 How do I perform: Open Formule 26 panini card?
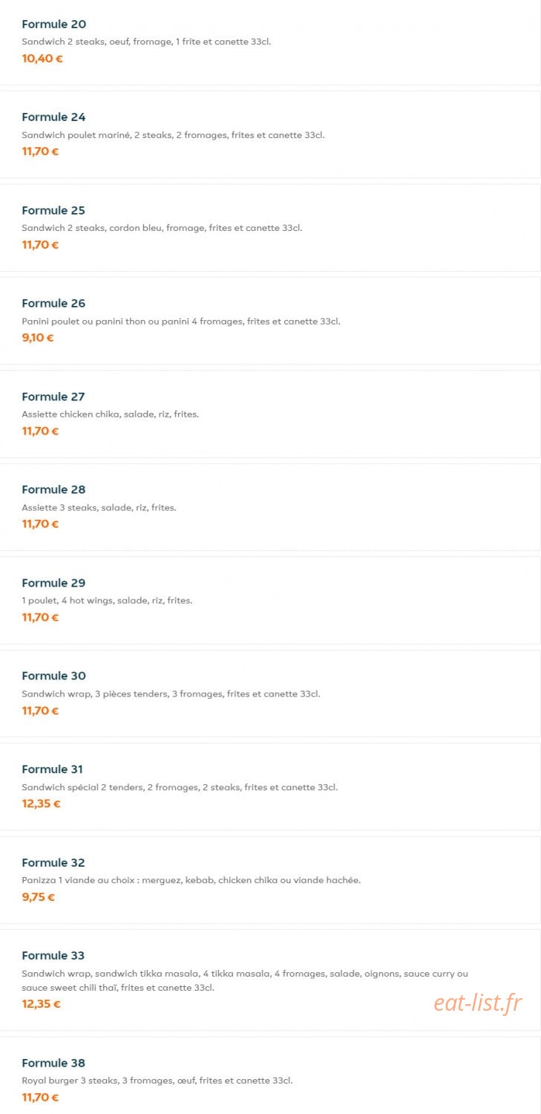(270, 320)
